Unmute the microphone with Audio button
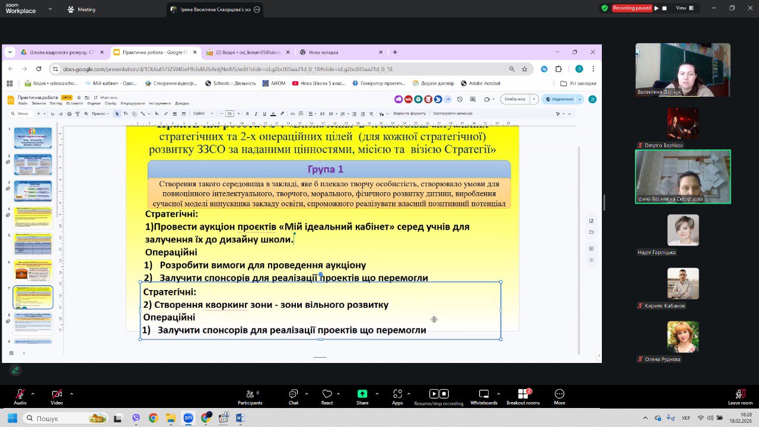Image resolution: width=759 pixels, height=427 pixels. pos(20,396)
